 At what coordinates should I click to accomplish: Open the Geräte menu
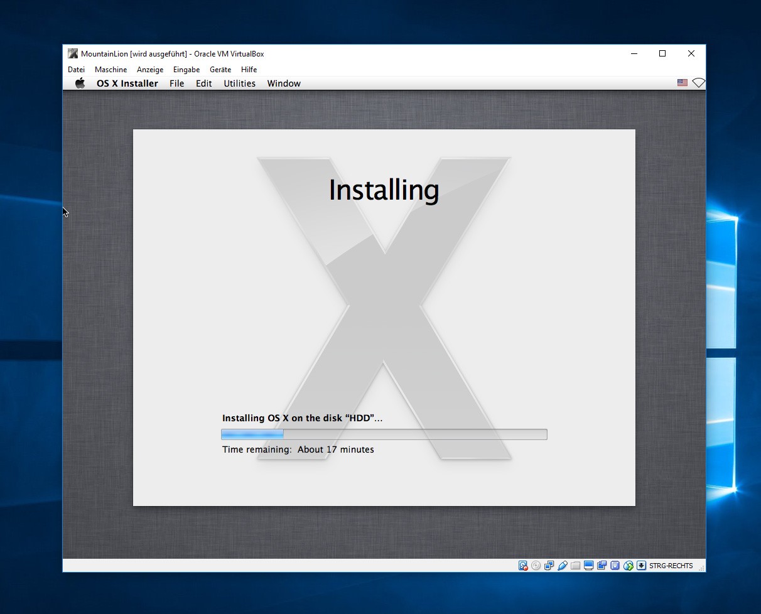coord(220,70)
